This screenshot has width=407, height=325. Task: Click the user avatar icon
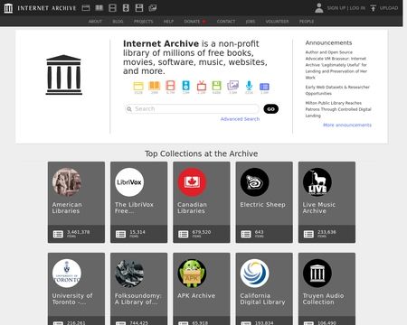tap(319, 8)
